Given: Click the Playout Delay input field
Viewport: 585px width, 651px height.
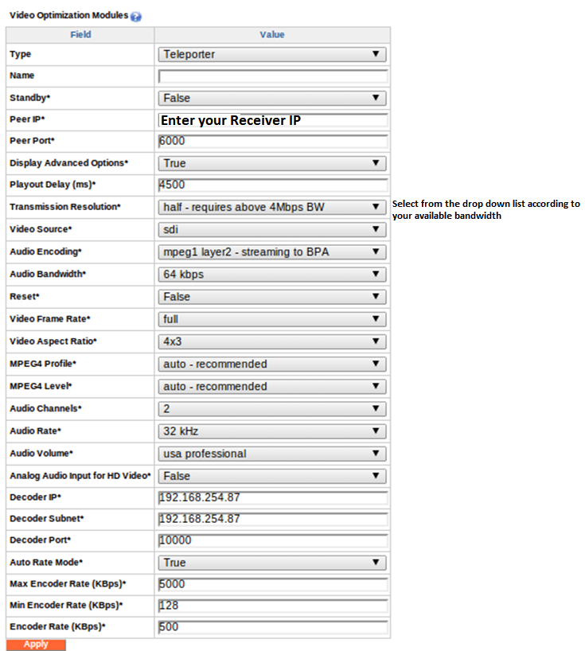Looking at the screenshot, I should (273, 185).
